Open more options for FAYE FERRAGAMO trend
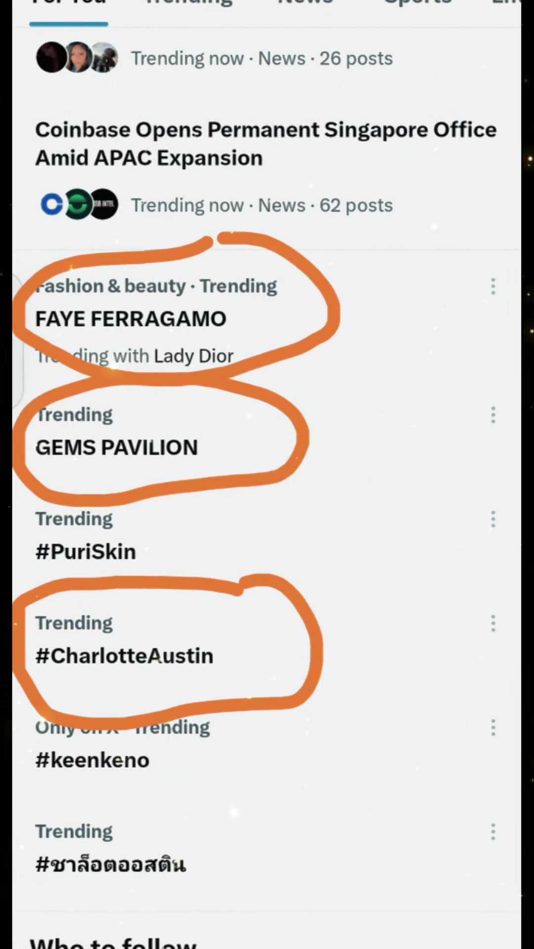 click(x=493, y=286)
